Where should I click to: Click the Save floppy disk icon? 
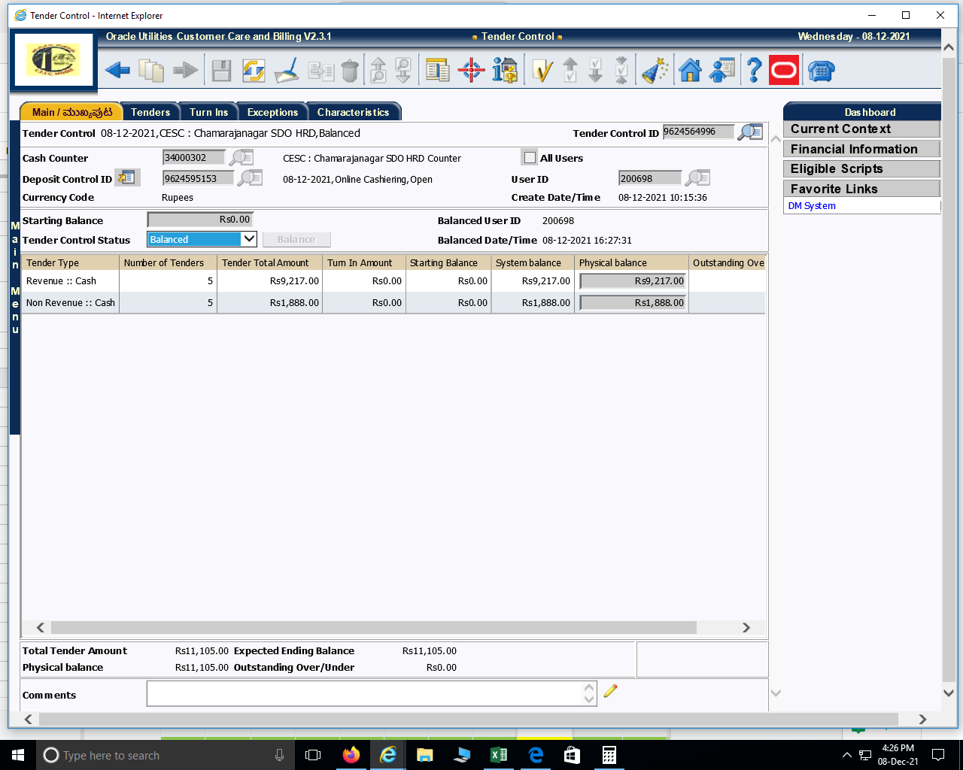(x=221, y=71)
